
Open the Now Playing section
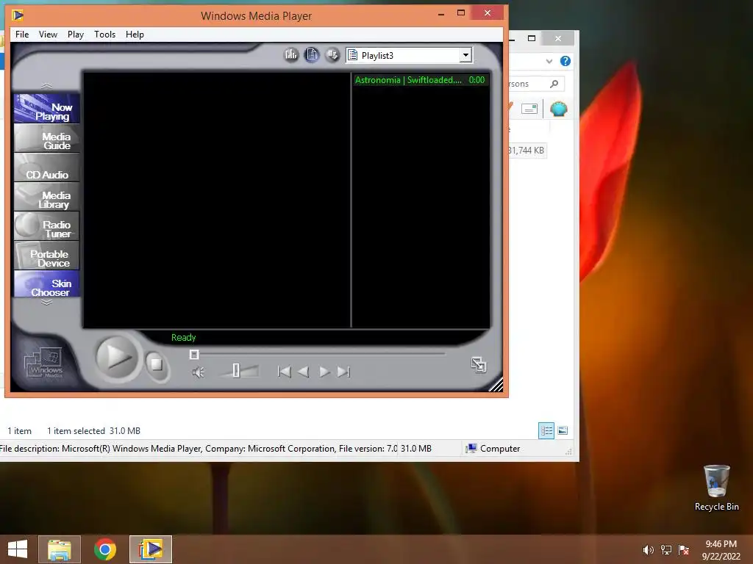46,109
